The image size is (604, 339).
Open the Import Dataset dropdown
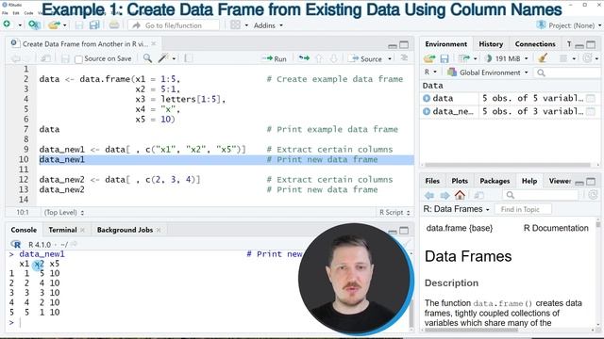[467, 58]
